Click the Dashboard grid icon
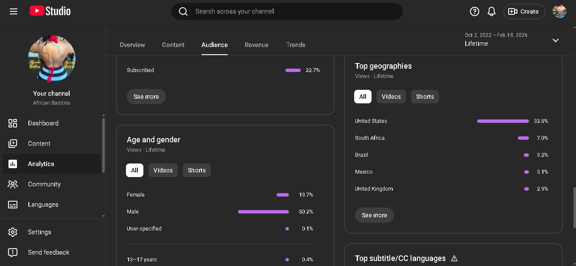The height and width of the screenshot is (266, 576). click(13, 123)
